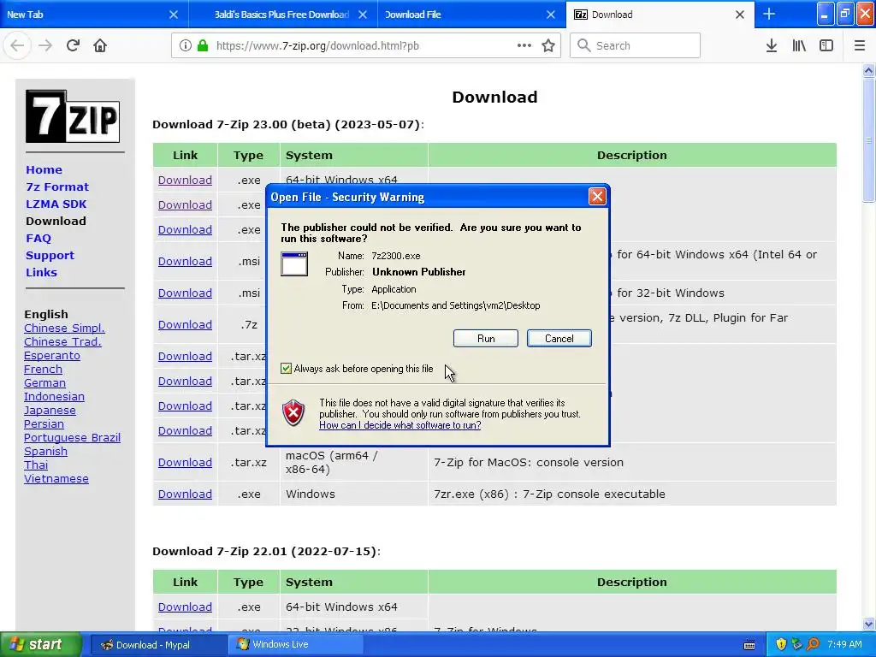The width and height of the screenshot is (876, 657).
Task: Click the 7-Zip logo image
Action: (73, 116)
